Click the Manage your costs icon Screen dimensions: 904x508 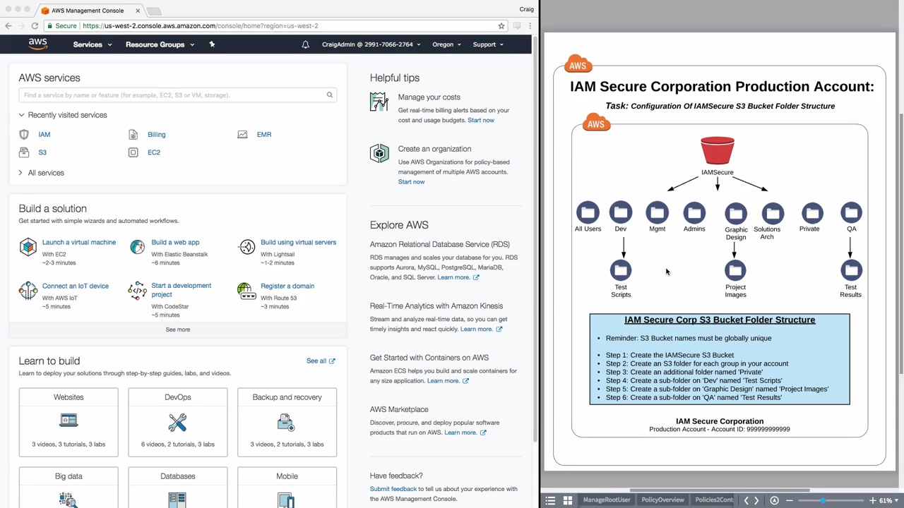tap(379, 102)
